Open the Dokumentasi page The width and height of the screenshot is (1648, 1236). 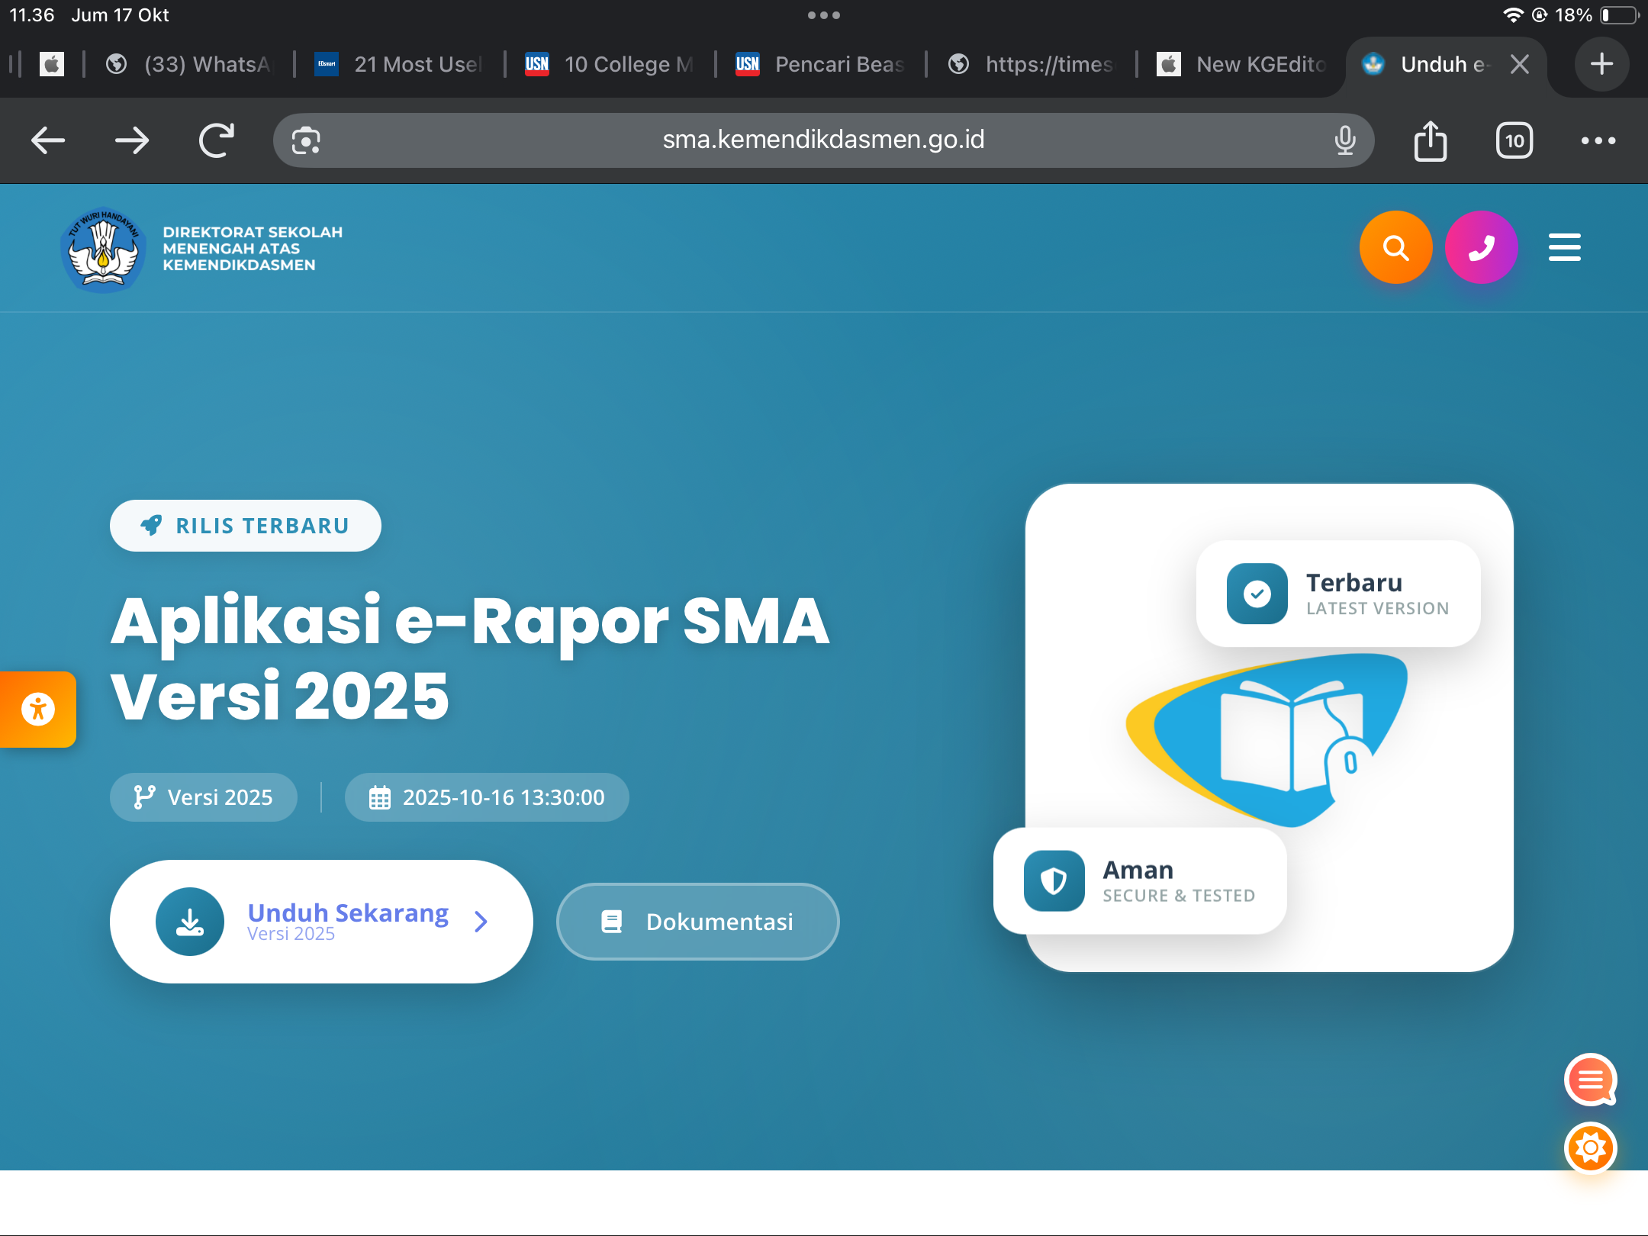(x=697, y=921)
